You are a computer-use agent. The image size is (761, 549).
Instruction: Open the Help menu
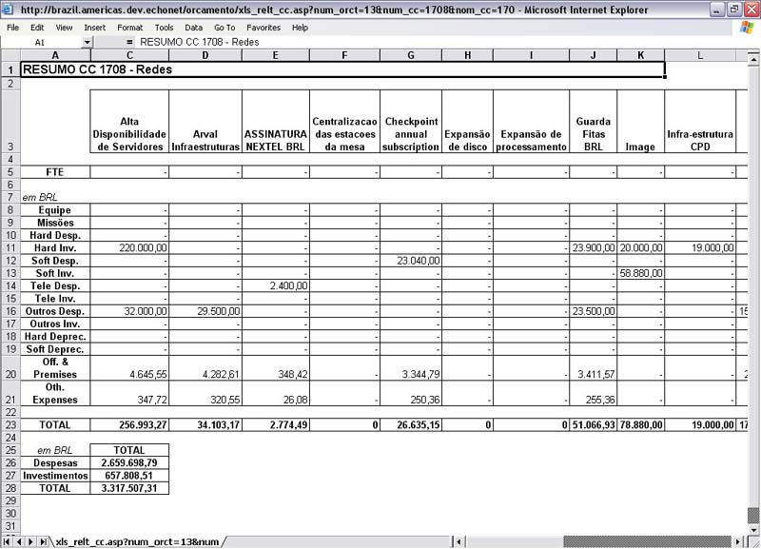(300, 28)
